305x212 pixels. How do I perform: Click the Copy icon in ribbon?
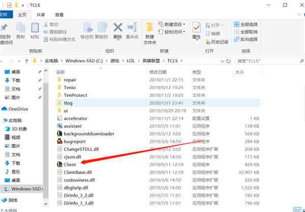coord(20,28)
